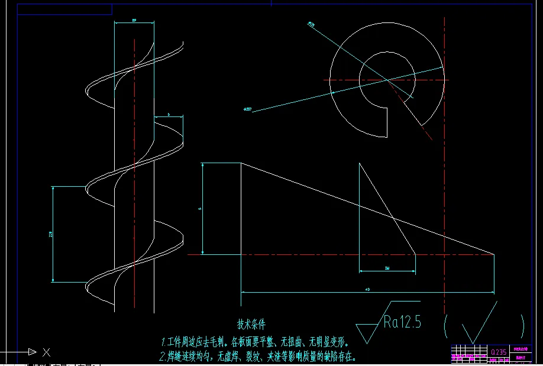Select the check mark symbol inside parentheses
The image size is (543, 366).
click(x=480, y=322)
